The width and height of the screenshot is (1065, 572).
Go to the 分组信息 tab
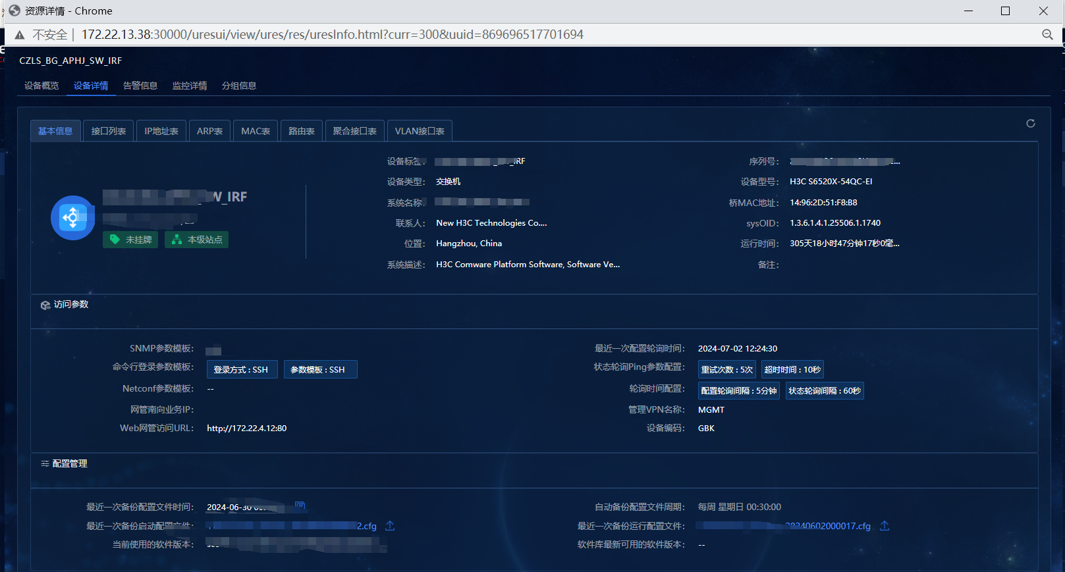(x=239, y=86)
